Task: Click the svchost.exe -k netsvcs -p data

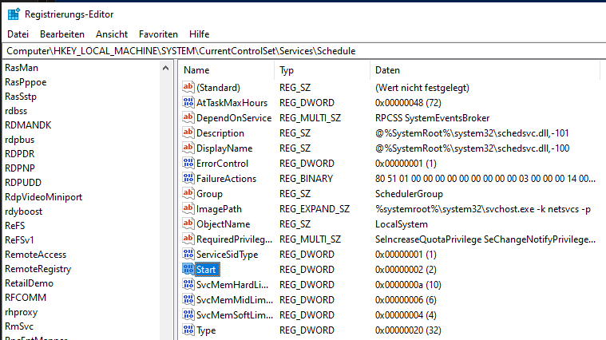Action: coord(483,209)
